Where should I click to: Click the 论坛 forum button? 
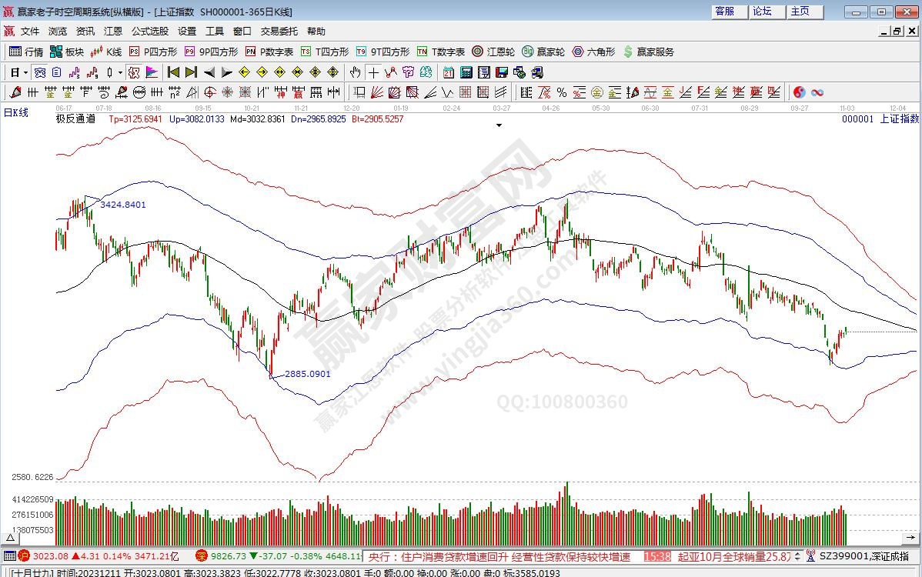762,12
